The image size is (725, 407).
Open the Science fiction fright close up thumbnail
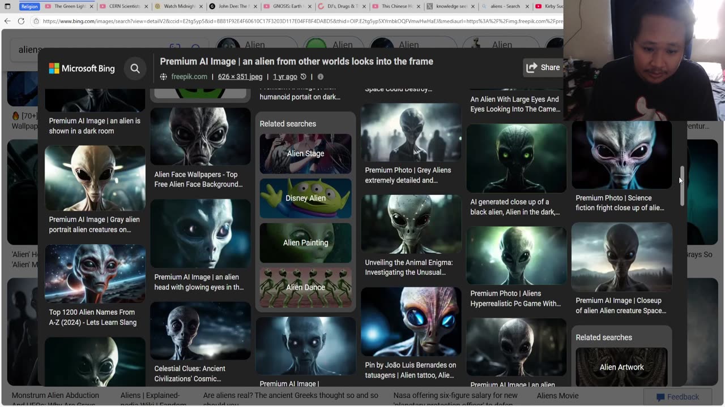tap(622, 155)
